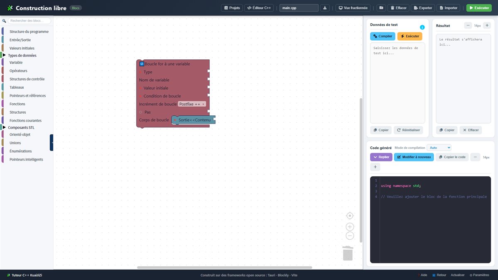
Task: Click the Construction libre logo icon
Action: [10, 8]
